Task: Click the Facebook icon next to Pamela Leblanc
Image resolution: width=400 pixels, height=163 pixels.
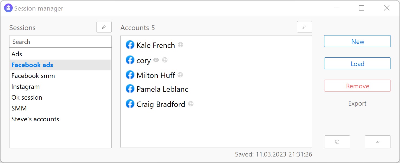Action: coord(130,89)
